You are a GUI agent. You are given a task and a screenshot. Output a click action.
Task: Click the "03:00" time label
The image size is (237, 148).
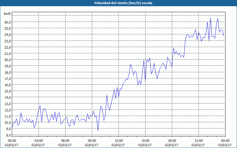coord(39,141)
